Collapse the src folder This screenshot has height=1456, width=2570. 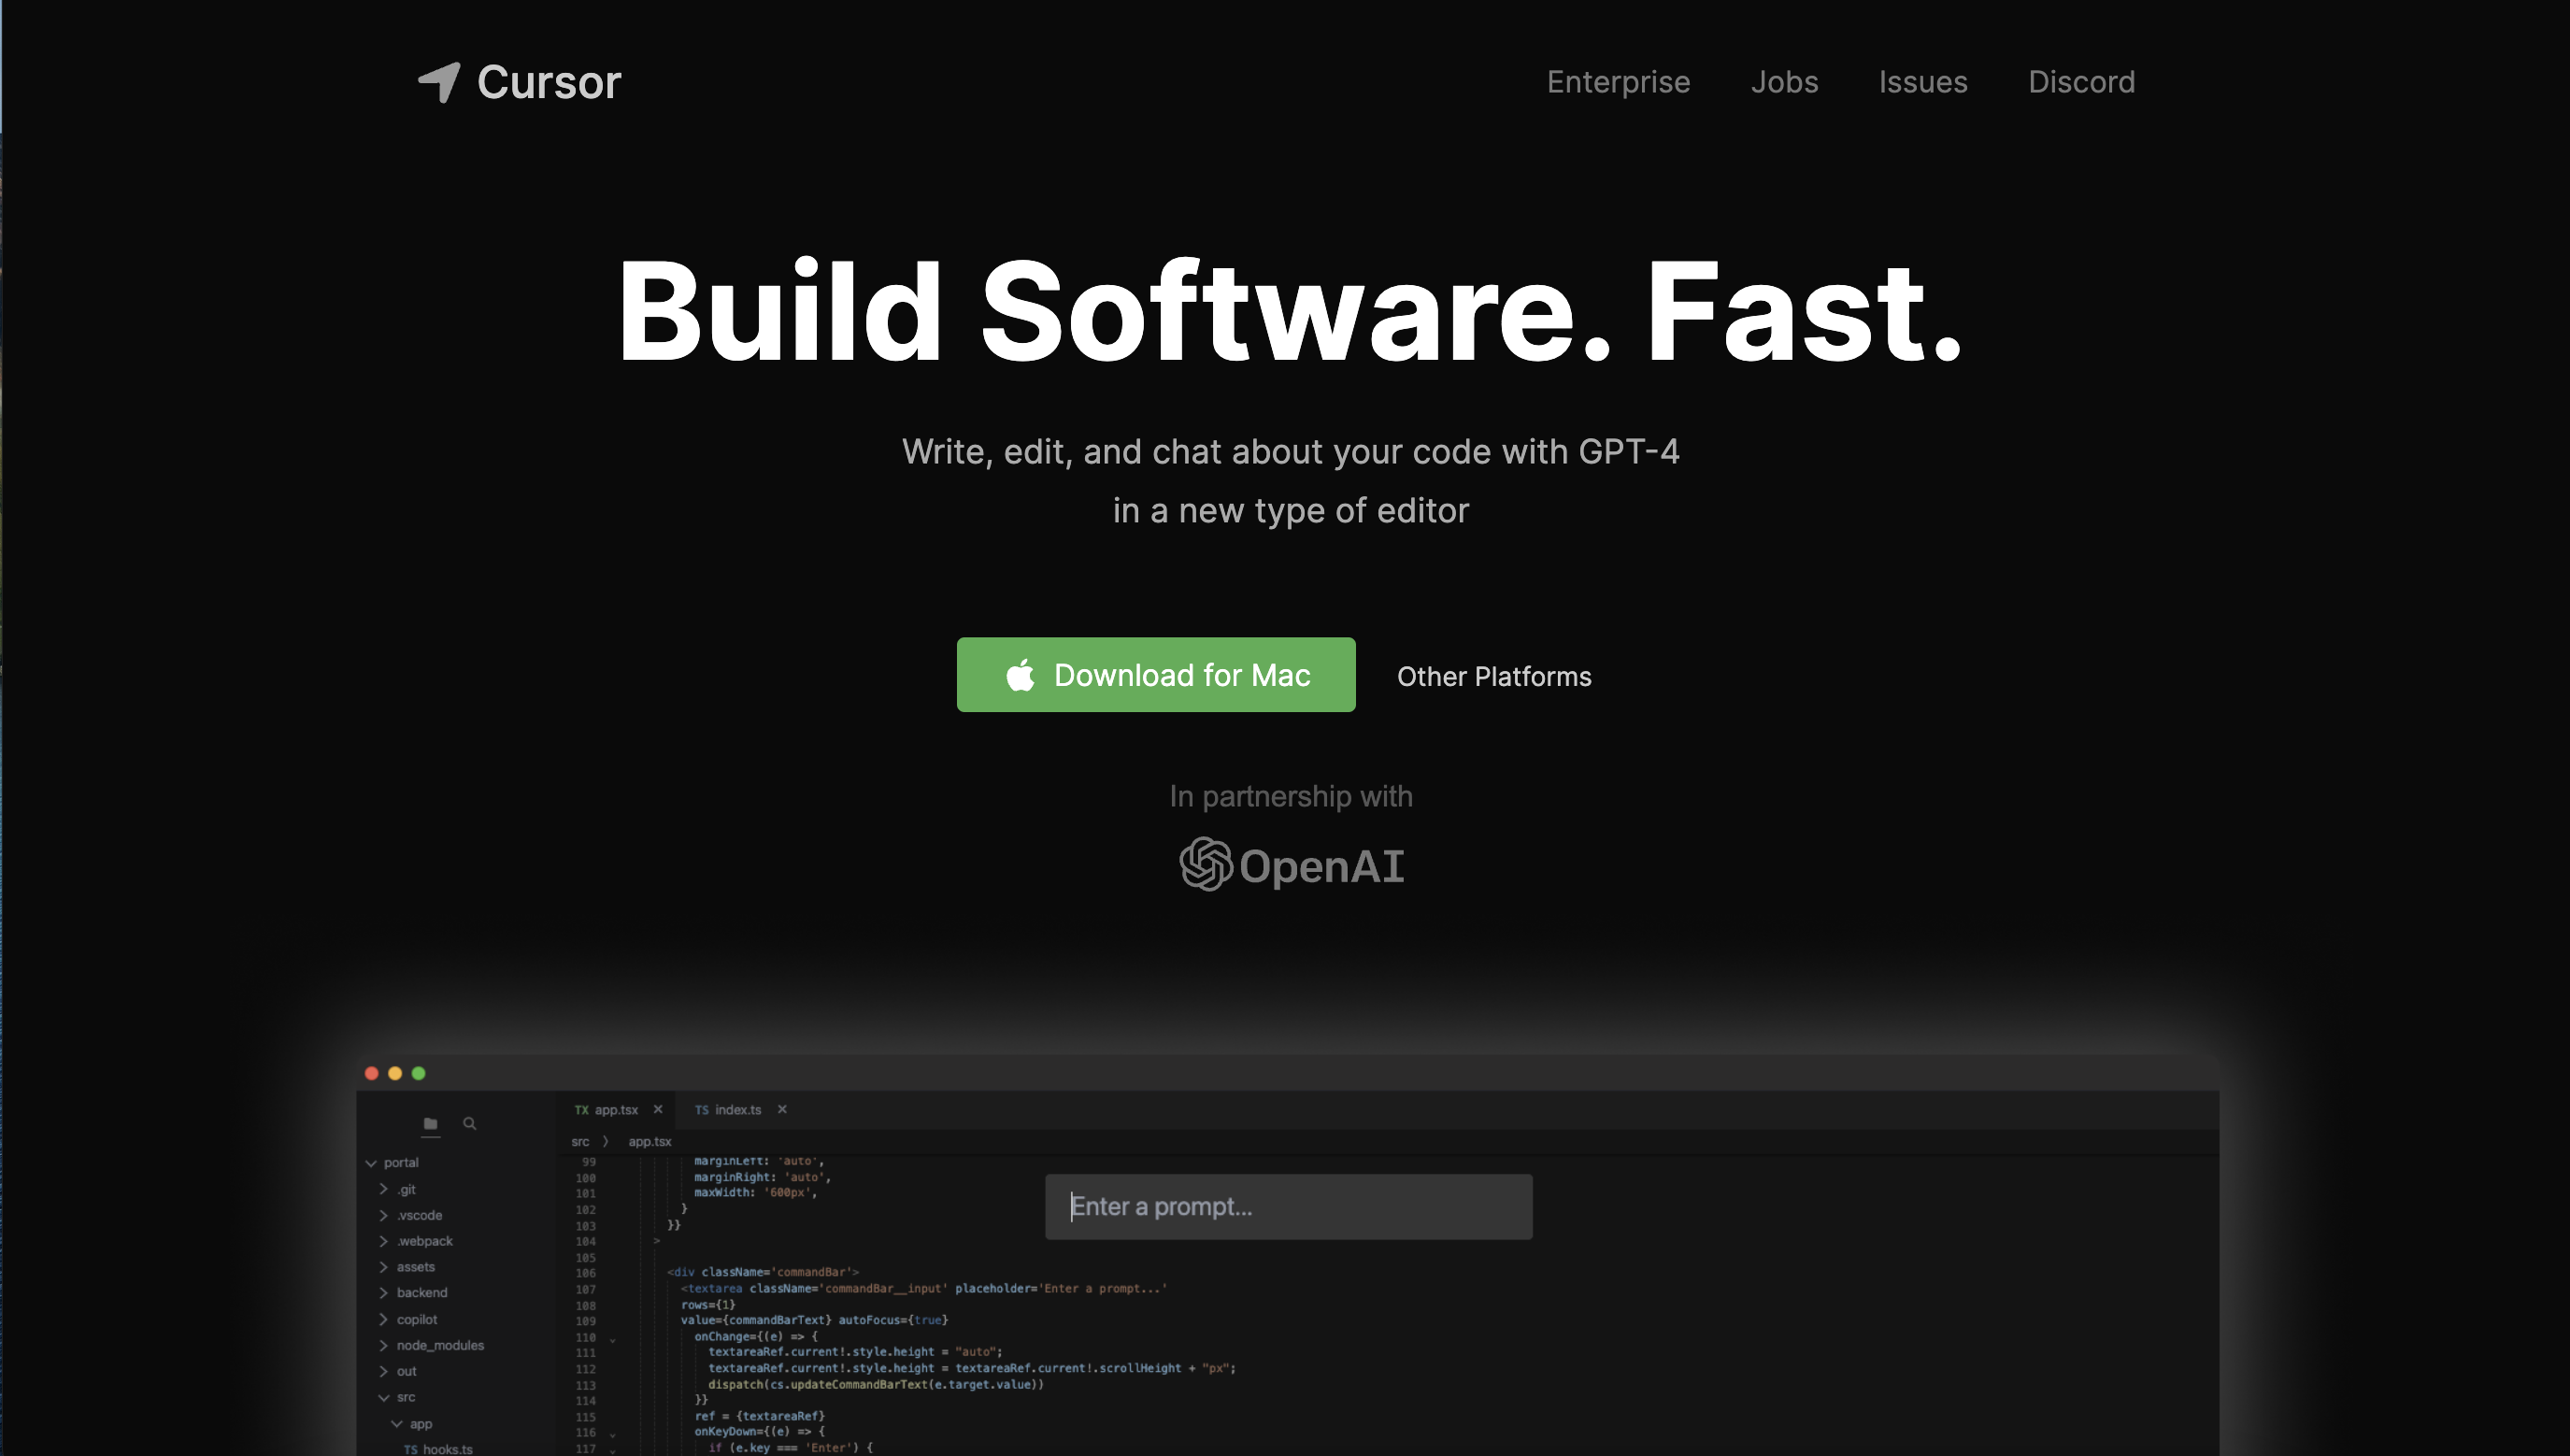coord(383,1398)
